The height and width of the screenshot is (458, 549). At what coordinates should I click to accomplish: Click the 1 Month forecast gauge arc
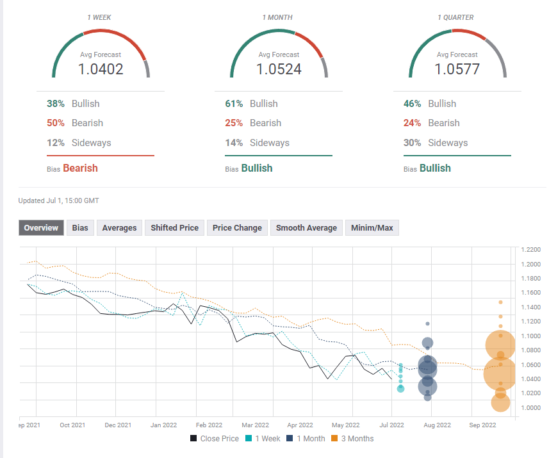pos(279,32)
